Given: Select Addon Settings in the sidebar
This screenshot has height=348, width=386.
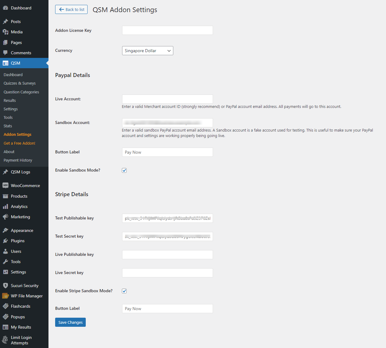Looking at the screenshot, I should (x=18, y=134).
